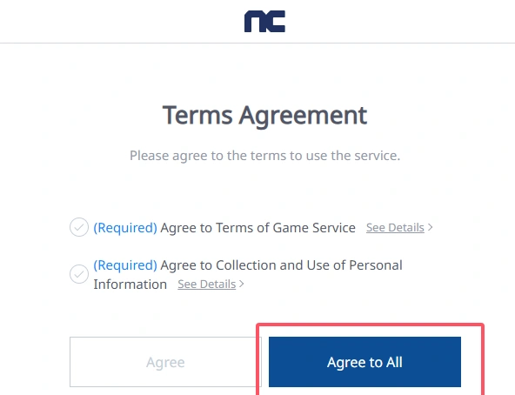
Task: Click chevron arrow beside Game Service See Details
Action: [x=431, y=227]
